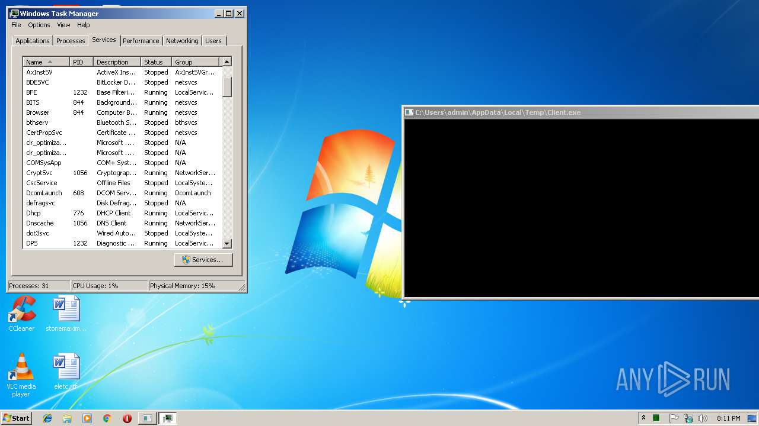
Task: Click the Task Manager title bar icon
Action: click(14, 13)
